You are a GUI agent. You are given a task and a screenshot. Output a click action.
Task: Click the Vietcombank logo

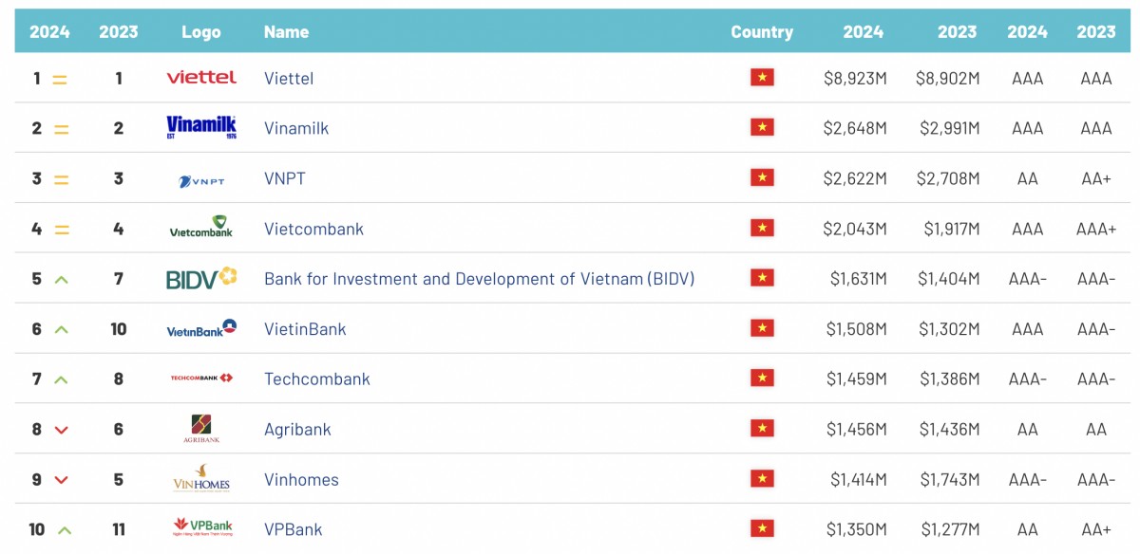(x=201, y=228)
